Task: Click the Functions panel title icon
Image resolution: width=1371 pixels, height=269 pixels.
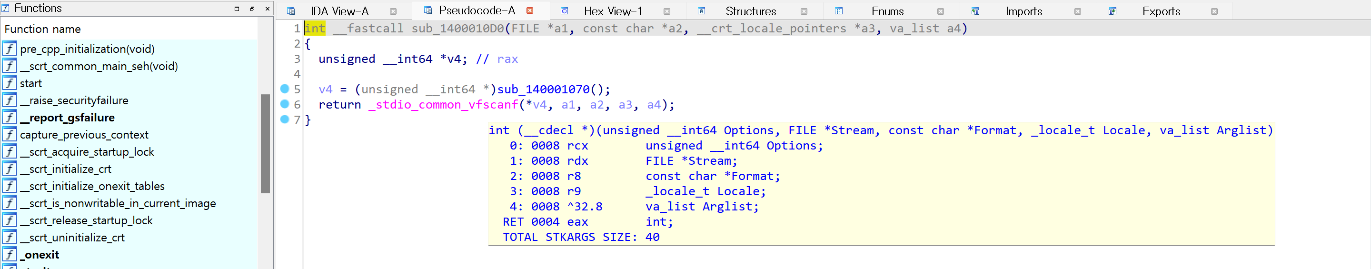Action: click(6, 8)
